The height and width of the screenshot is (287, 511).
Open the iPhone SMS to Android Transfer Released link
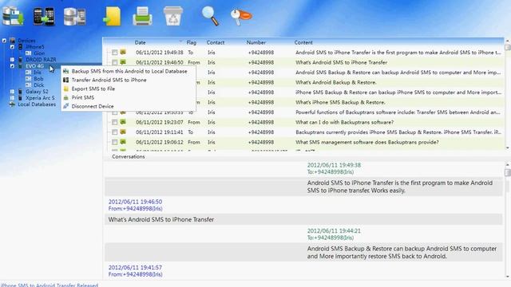coord(50,285)
